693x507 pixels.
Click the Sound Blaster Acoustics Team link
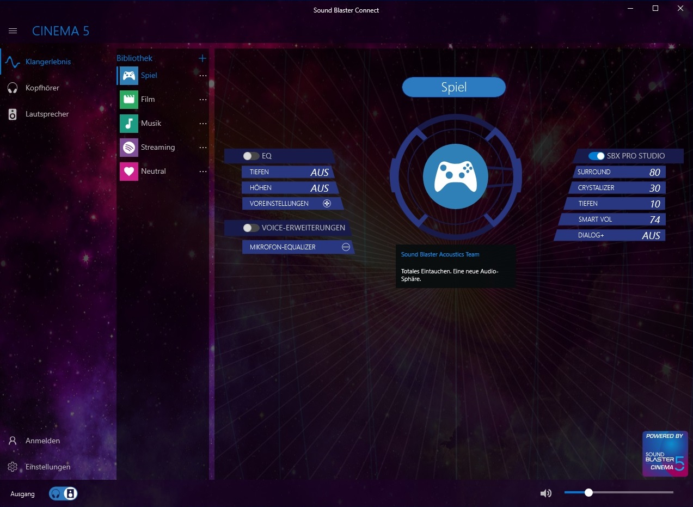pyautogui.click(x=440, y=255)
